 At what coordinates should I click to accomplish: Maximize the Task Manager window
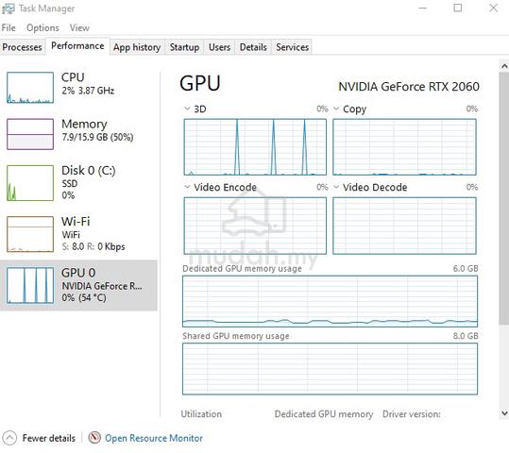pyautogui.click(x=458, y=8)
